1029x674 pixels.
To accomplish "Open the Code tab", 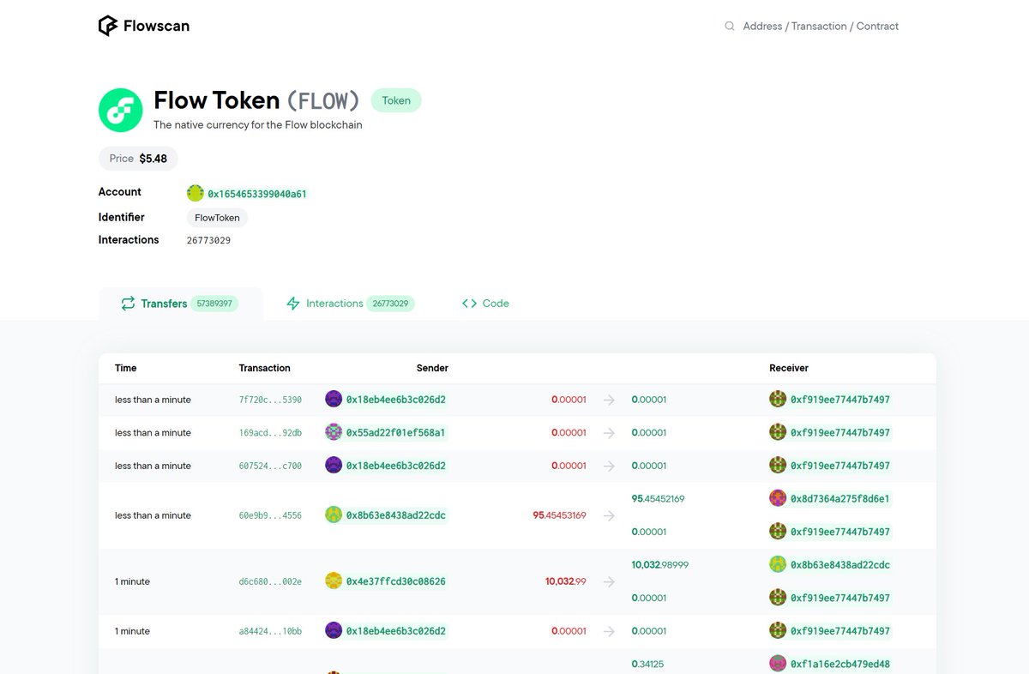I will [485, 304].
